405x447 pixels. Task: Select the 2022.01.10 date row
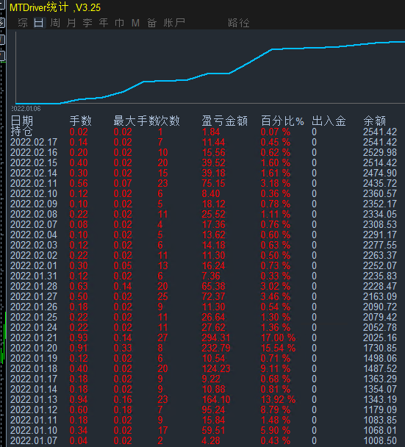coord(34,430)
